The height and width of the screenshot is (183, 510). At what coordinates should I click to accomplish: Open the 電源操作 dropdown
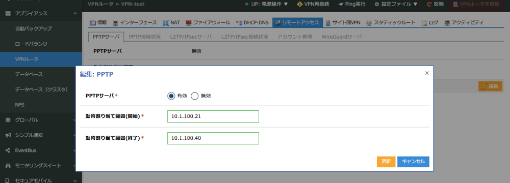coord(267,4)
